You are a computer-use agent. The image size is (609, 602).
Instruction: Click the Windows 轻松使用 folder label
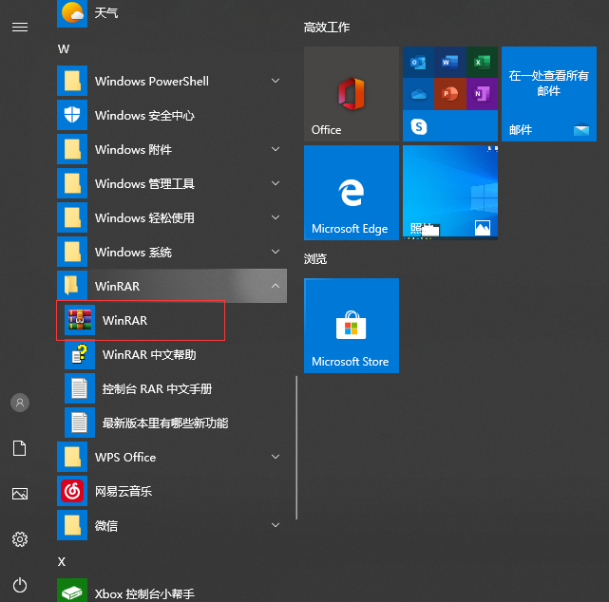coord(144,217)
